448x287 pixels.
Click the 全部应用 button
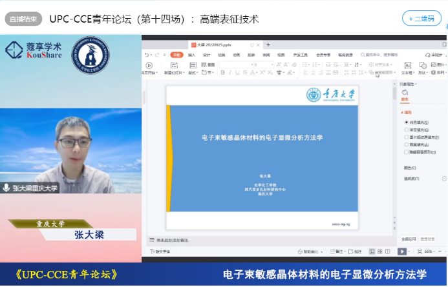coord(409,238)
